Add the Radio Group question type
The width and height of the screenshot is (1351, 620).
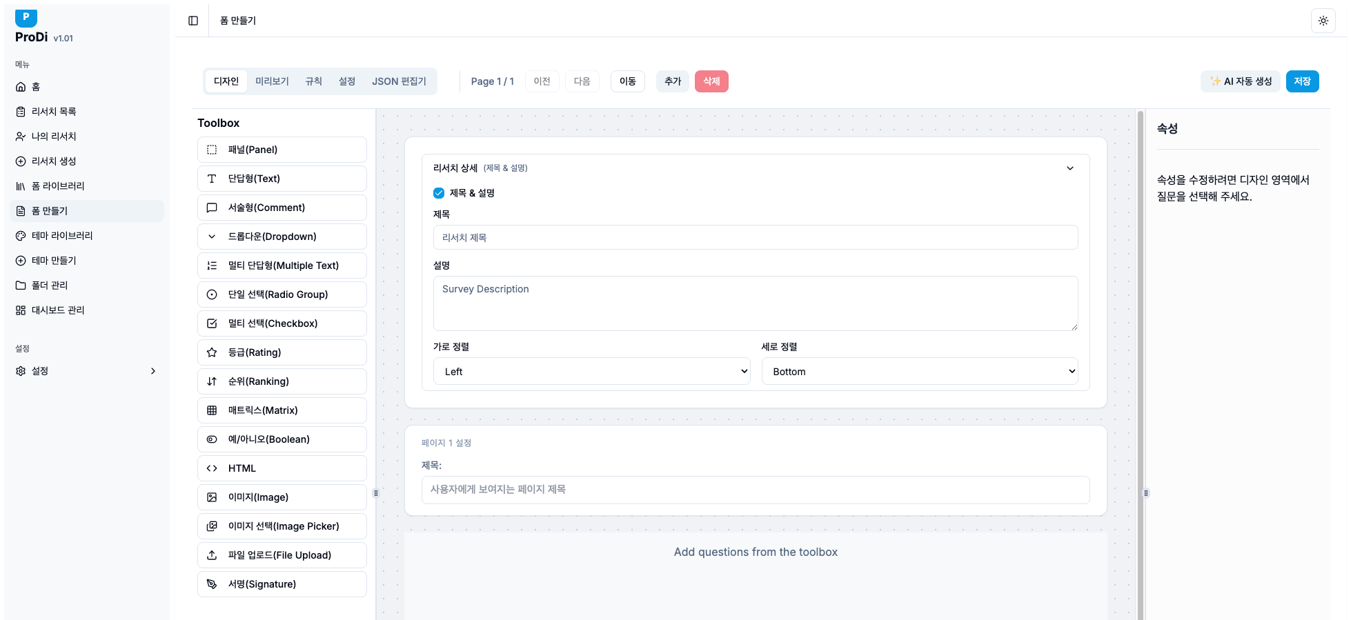[282, 294]
